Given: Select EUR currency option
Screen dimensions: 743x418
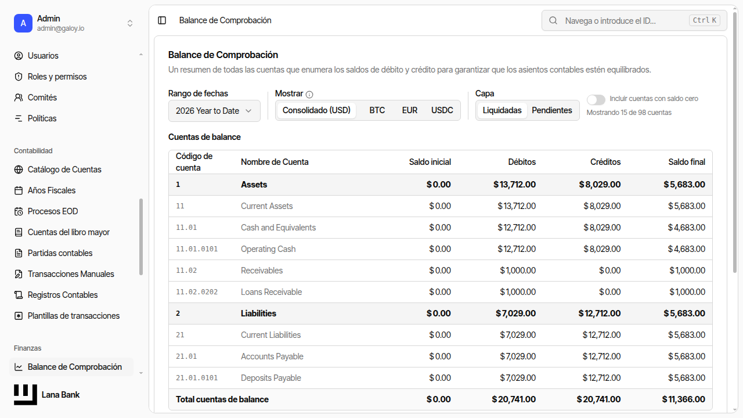Looking at the screenshot, I should pos(410,110).
